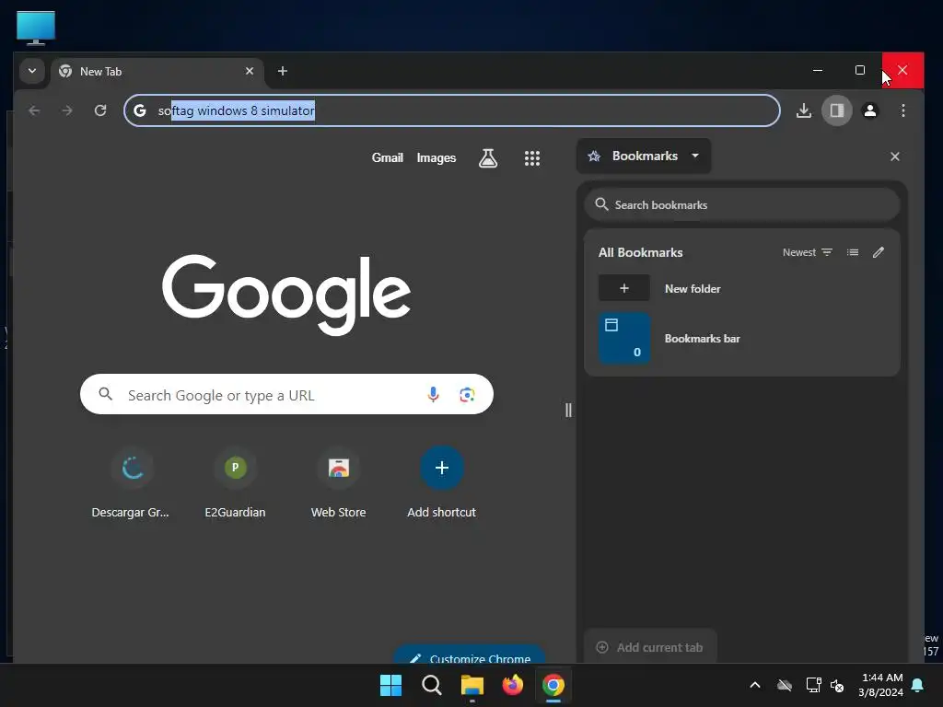
Task: Open E2Guardian shortcut
Action: click(235, 482)
